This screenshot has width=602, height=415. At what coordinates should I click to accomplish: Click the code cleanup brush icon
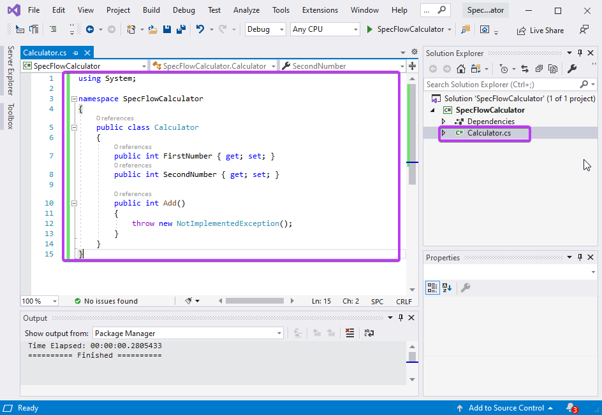pos(189,301)
